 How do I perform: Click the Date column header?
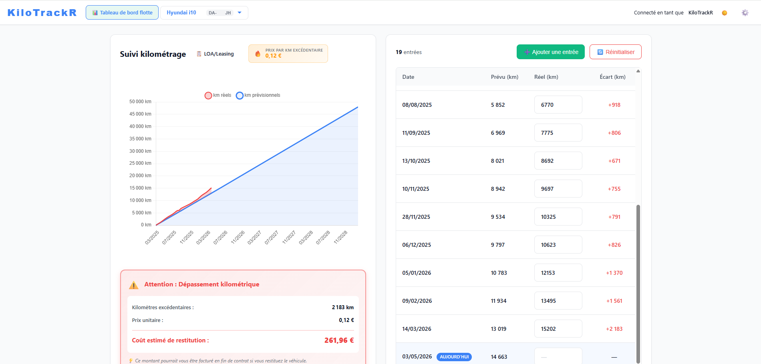tap(408, 77)
